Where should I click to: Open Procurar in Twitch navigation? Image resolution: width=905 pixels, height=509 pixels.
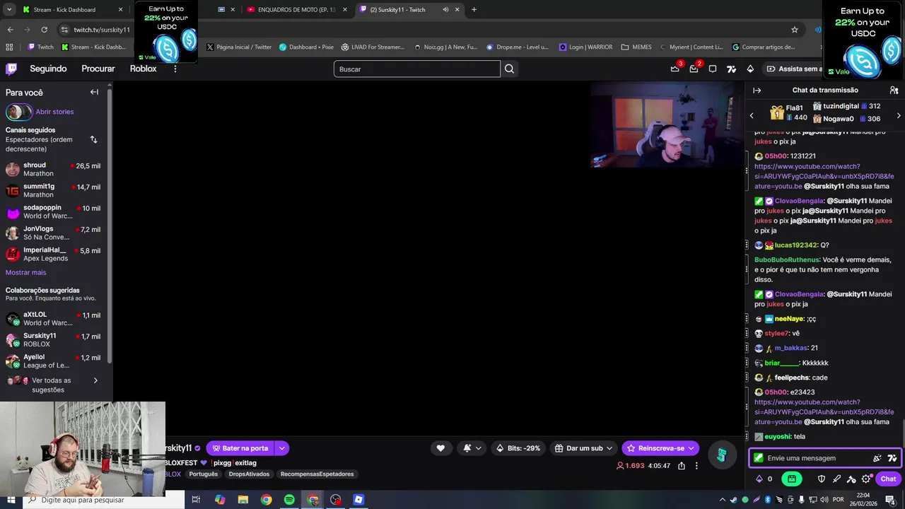(98, 69)
